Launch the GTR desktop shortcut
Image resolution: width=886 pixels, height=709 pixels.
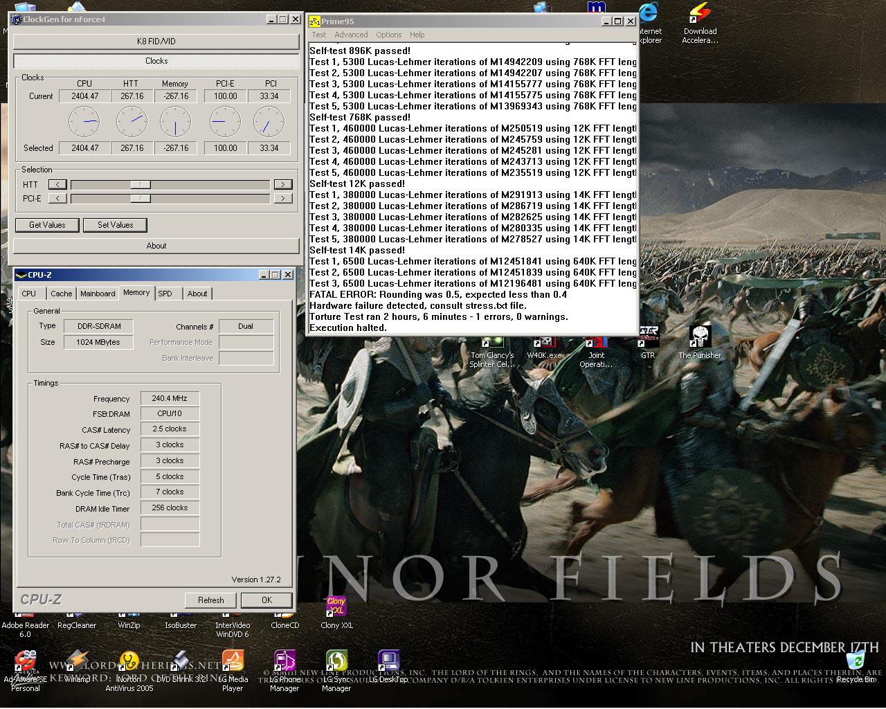(x=648, y=342)
